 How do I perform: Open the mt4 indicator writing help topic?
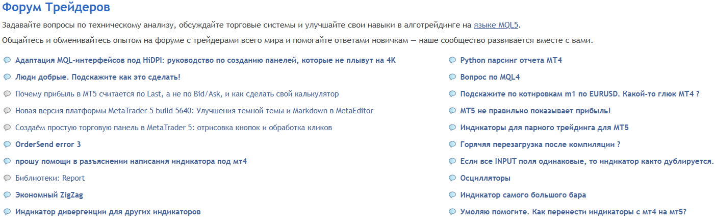tap(131, 161)
